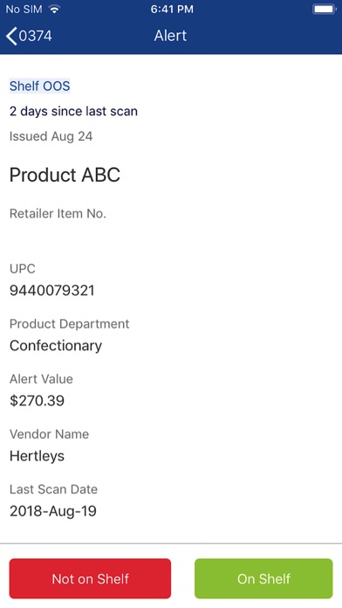Tap the Not on Shelf button

tap(90, 578)
